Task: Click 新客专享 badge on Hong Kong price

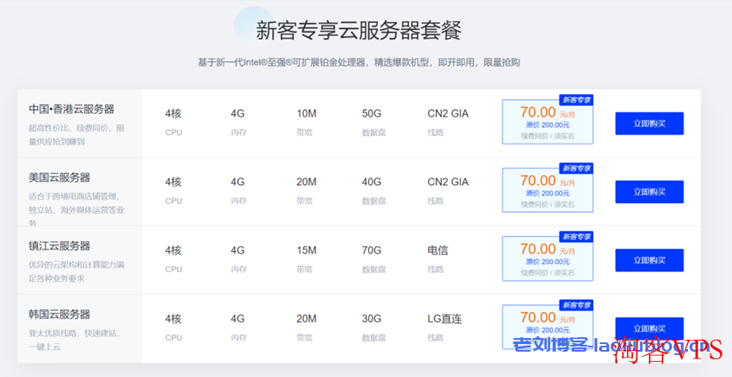Action: pyautogui.click(x=576, y=100)
